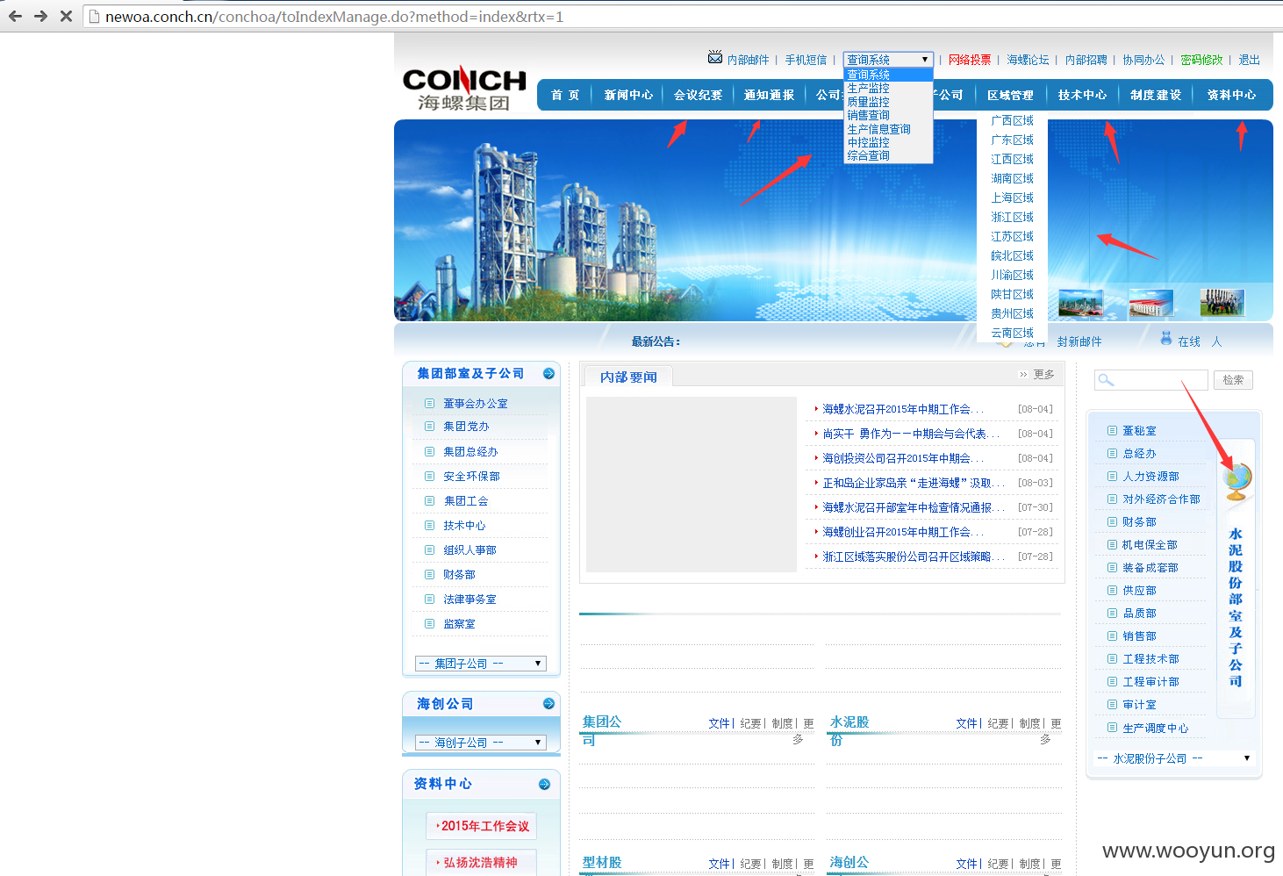Click the CONCH 海螺集团 logo
This screenshot has width=1283, height=876.
click(464, 89)
